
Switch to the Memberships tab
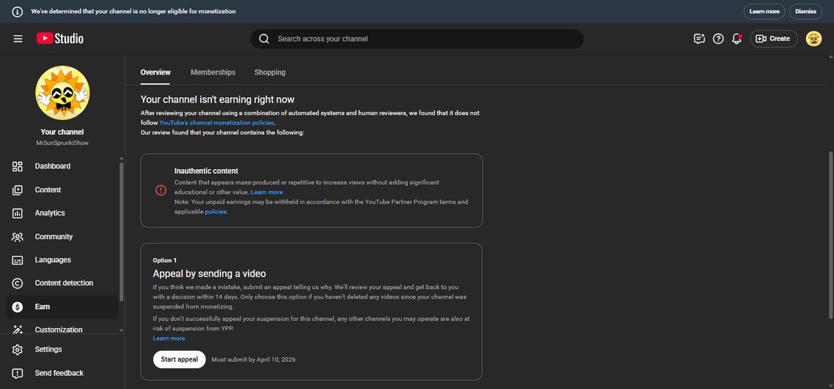pos(213,72)
